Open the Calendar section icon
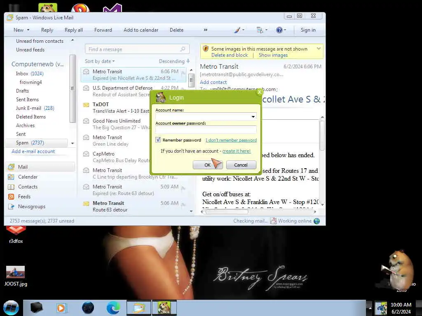Viewport: 422px width, 316px height. pyautogui.click(x=11, y=177)
